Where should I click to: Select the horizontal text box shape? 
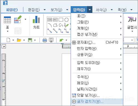50,20
